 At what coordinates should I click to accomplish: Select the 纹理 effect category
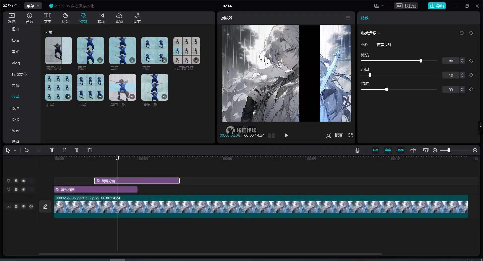click(x=15, y=108)
